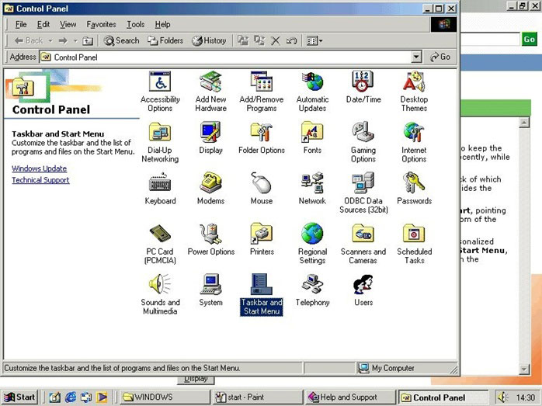Screen dimensions: 542x406
Task: Expand the Views dropdown button
Action: (x=314, y=41)
